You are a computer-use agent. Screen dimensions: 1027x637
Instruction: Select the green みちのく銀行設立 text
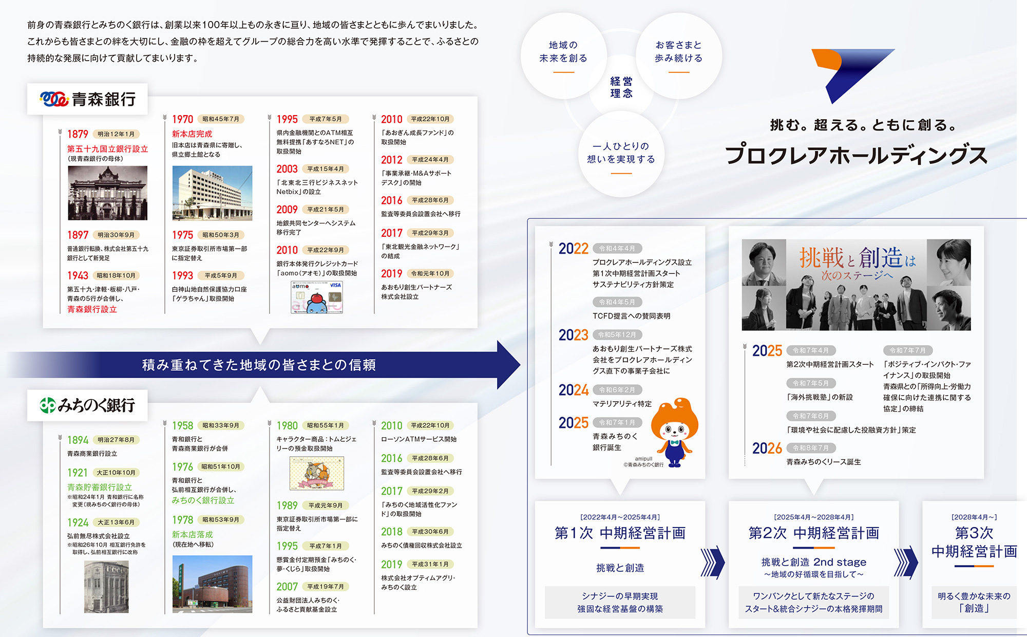tap(203, 500)
